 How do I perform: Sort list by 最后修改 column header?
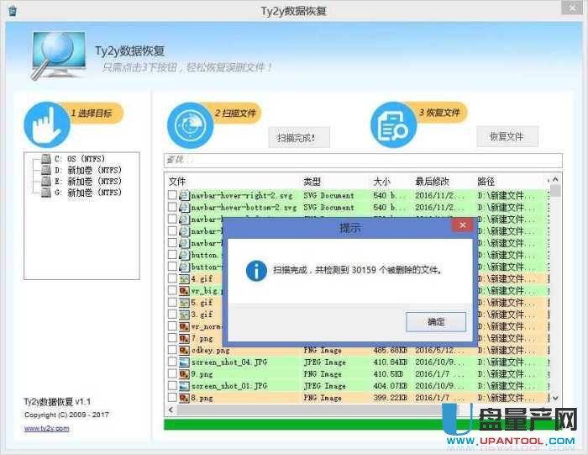432,181
